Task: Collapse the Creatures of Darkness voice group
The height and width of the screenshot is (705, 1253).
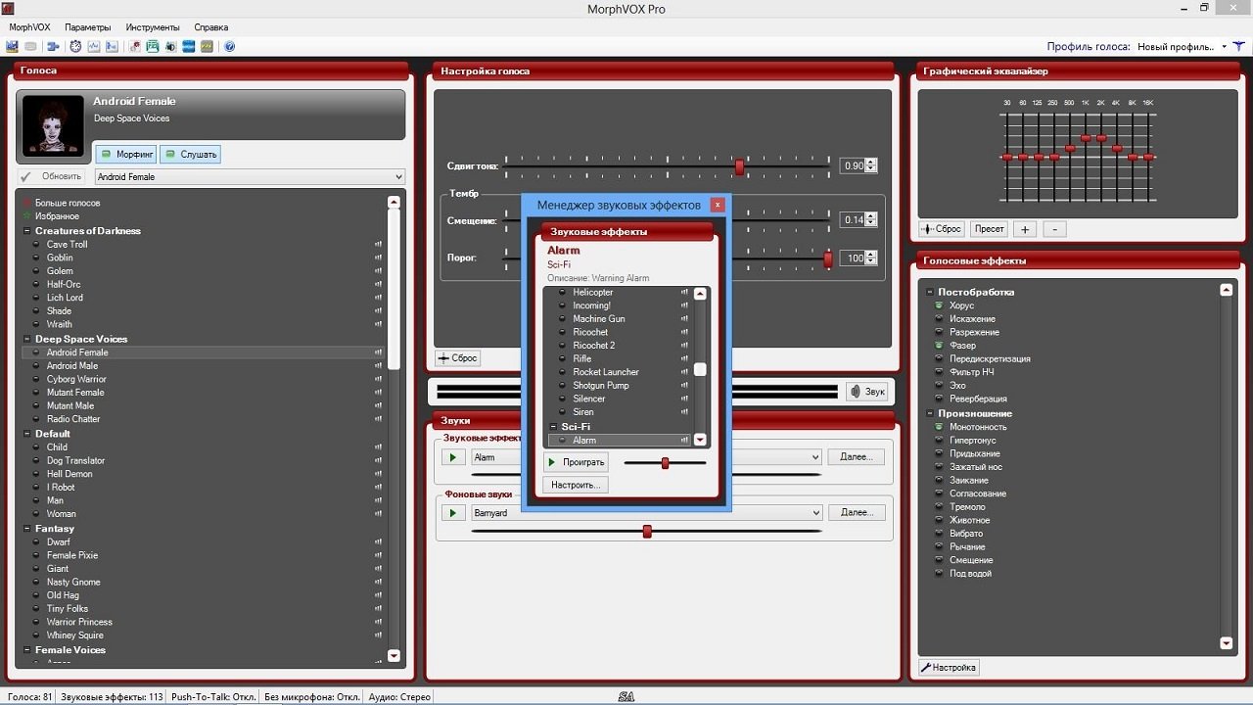Action: click(x=26, y=231)
